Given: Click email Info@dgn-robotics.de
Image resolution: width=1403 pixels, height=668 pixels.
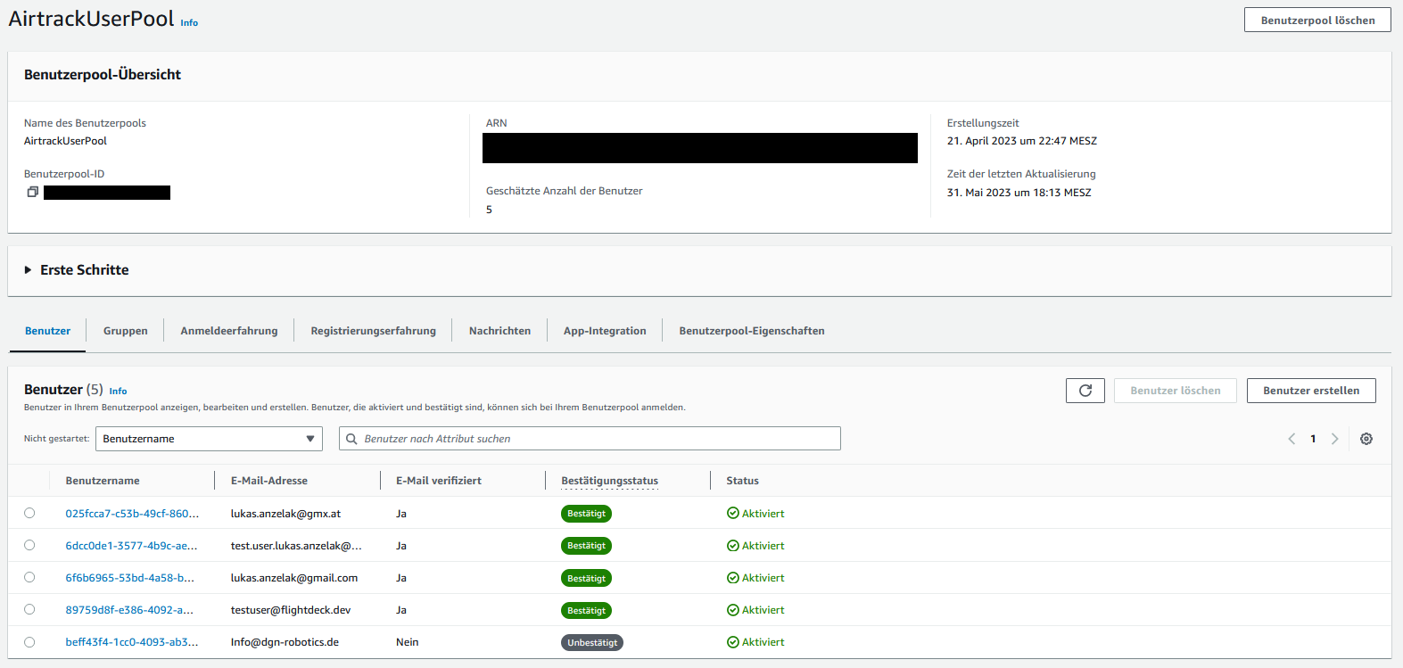Looking at the screenshot, I should (x=285, y=642).
